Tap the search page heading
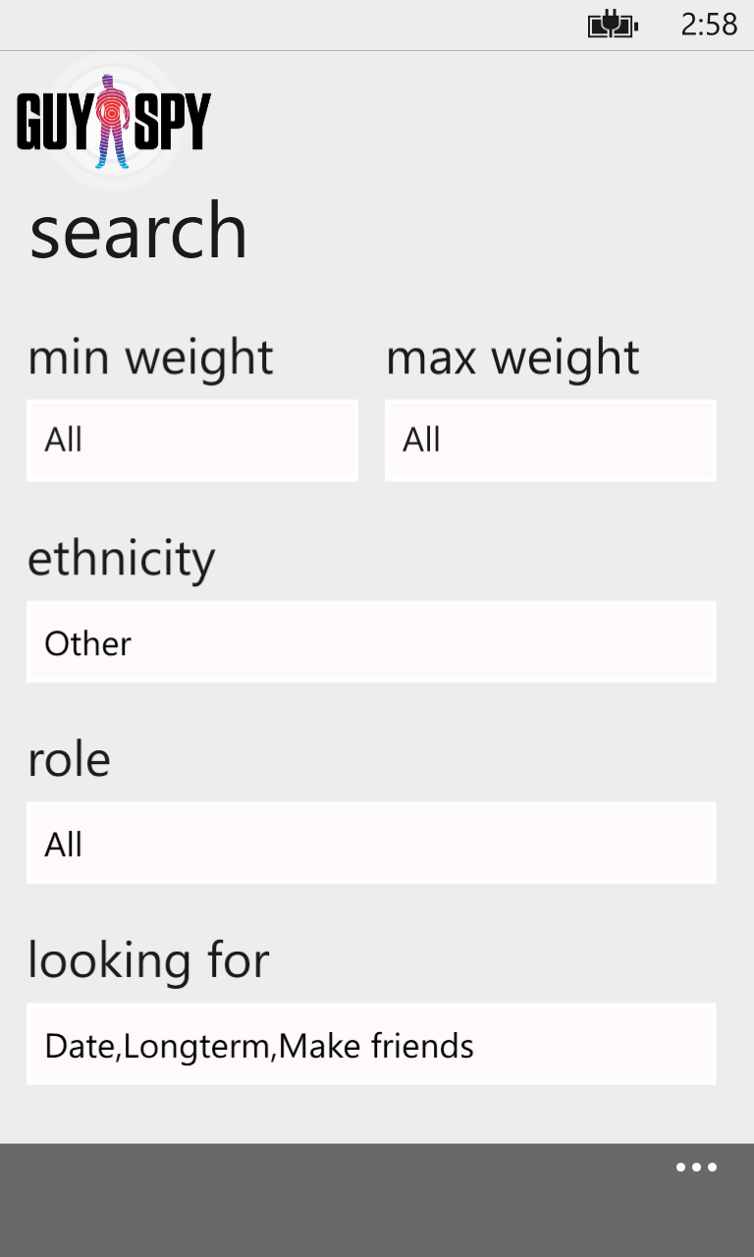Viewport: 754px width, 1257px height. click(x=138, y=232)
